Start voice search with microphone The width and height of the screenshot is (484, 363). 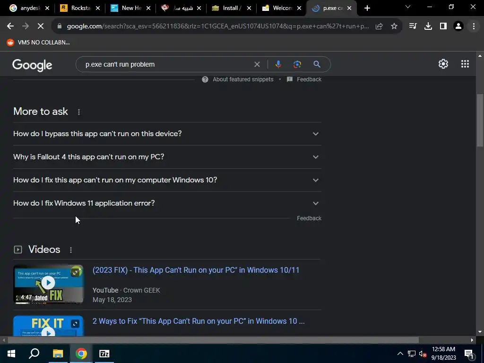[278, 64]
